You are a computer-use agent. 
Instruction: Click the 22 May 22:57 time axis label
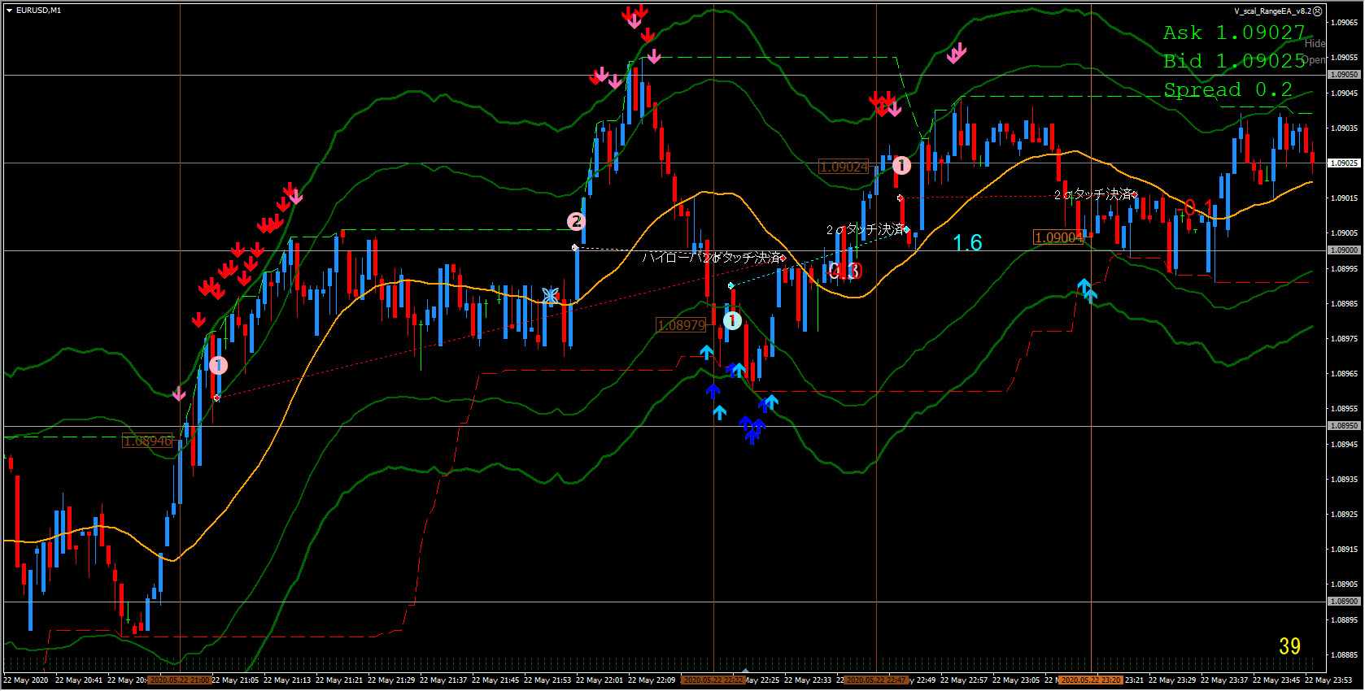click(964, 680)
